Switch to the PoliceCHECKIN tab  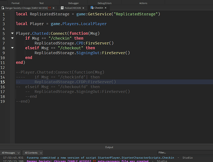[x=73, y=8]
